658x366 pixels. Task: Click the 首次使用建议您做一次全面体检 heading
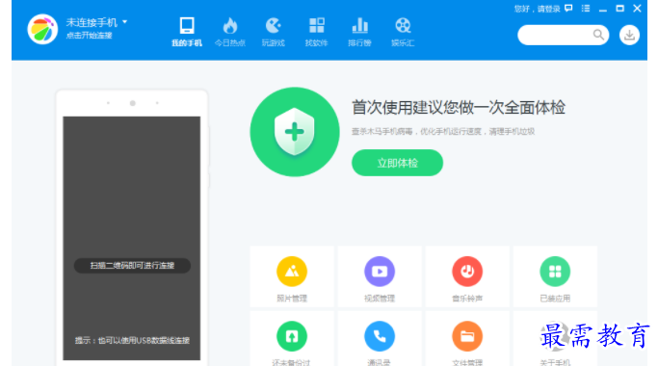click(459, 108)
